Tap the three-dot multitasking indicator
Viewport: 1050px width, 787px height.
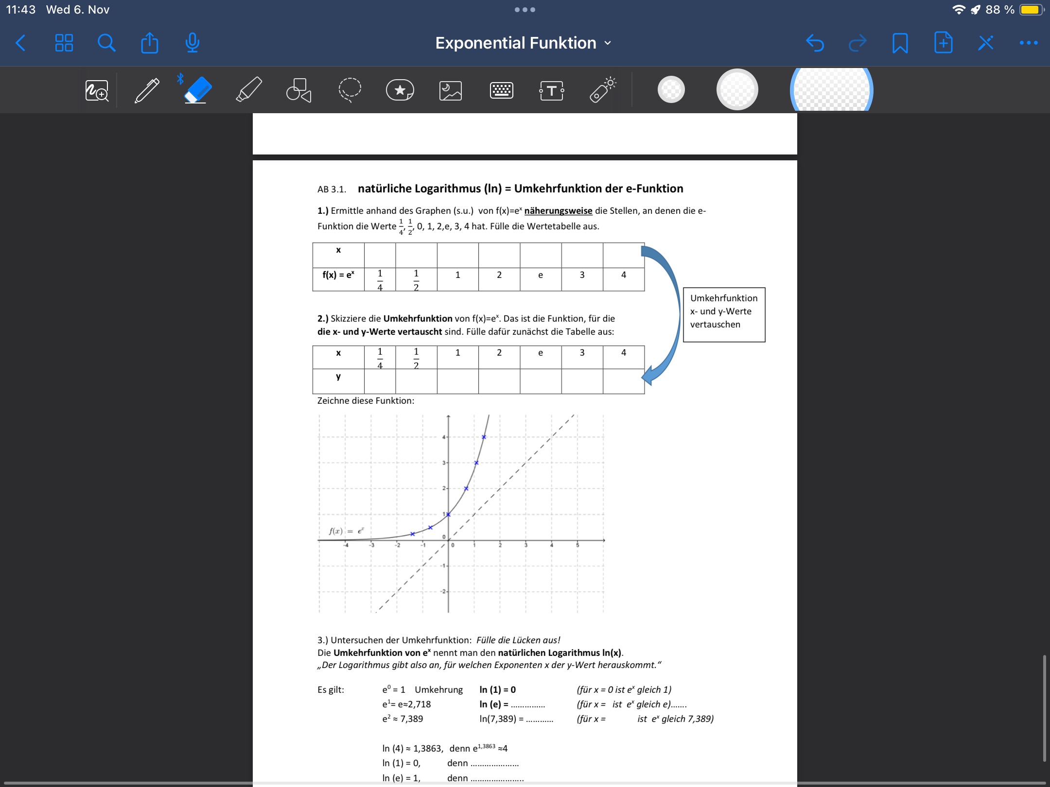pos(525,10)
